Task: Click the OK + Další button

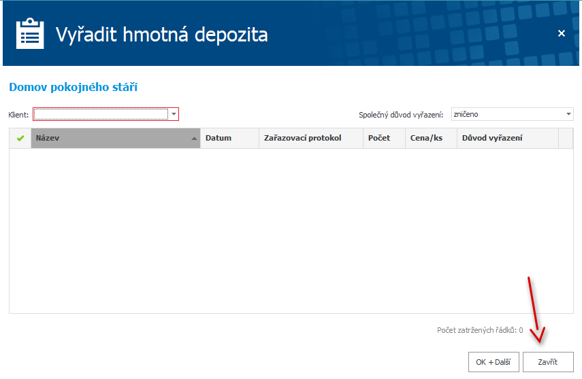Action: [494, 362]
